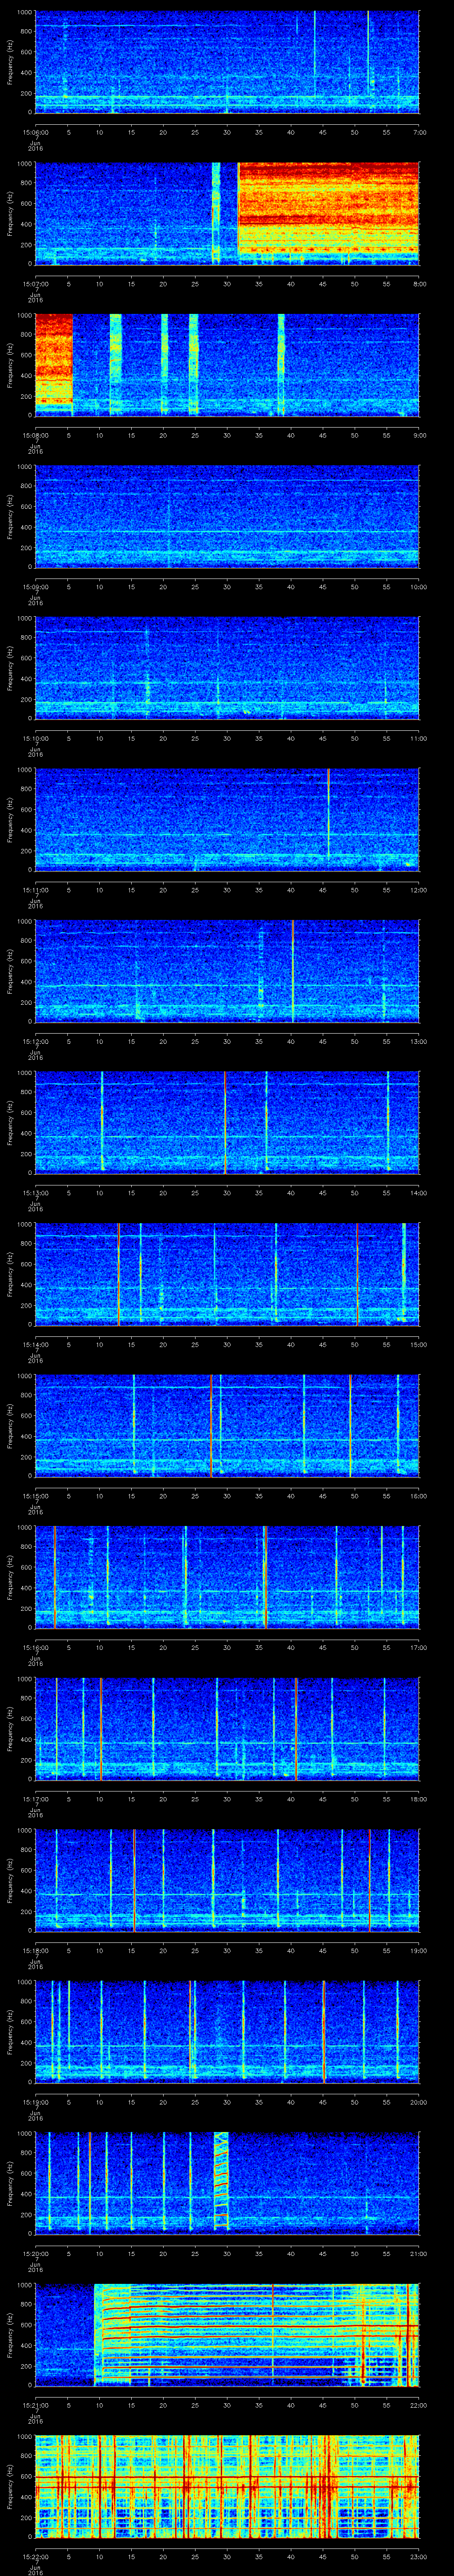Select the "15:10:00" start time label
The height and width of the screenshot is (2576, 454).
click(36, 738)
